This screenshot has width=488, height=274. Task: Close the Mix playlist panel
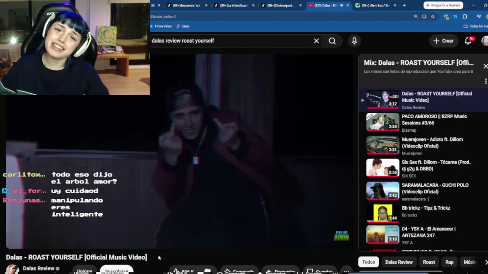click(x=485, y=66)
